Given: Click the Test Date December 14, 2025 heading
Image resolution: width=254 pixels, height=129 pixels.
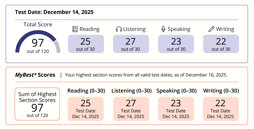Looking at the screenshot, I should (x=54, y=12).
